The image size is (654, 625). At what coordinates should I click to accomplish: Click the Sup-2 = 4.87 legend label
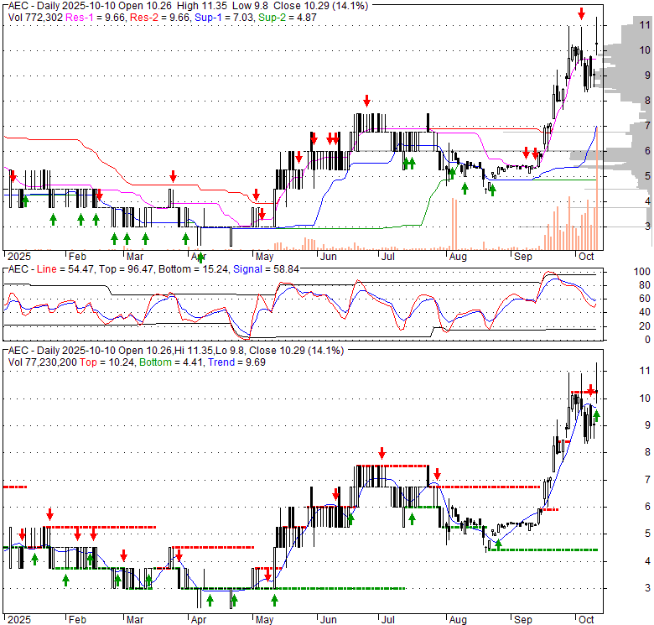click(x=288, y=18)
